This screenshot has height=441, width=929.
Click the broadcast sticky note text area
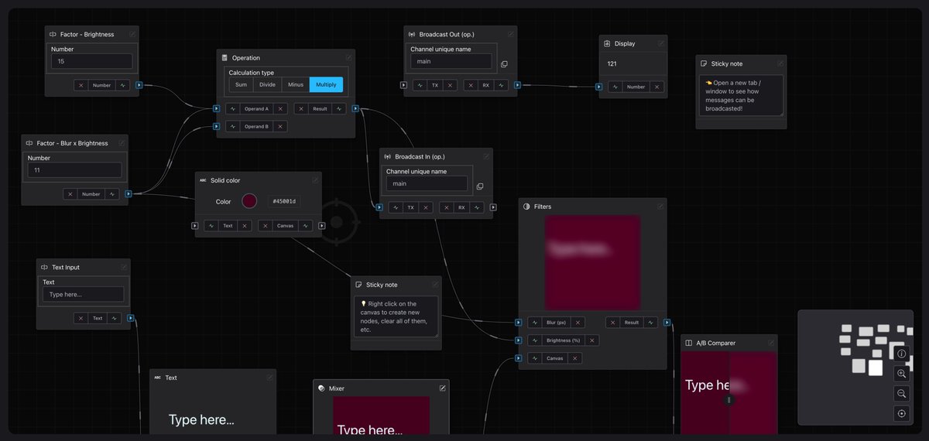pos(741,95)
